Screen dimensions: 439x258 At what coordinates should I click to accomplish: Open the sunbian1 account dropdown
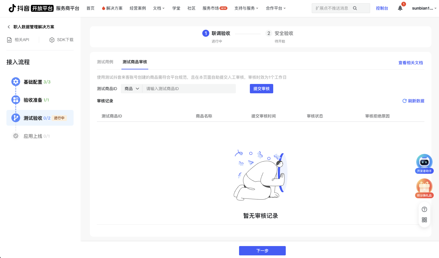tap(424, 8)
